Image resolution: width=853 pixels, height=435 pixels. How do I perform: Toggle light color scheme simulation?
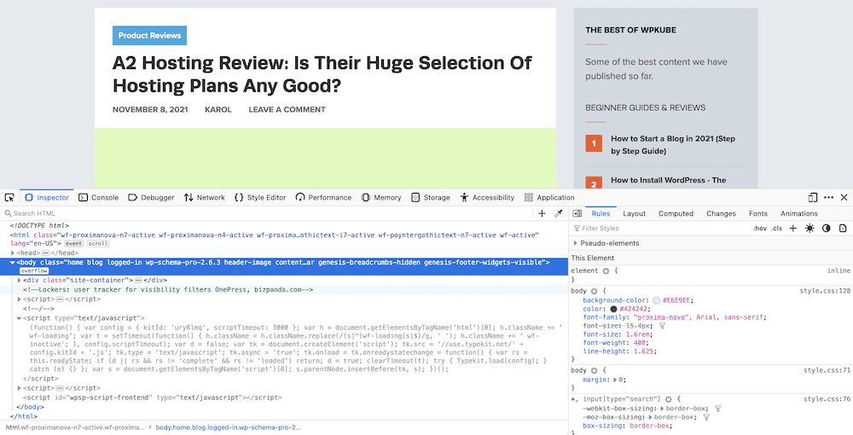809,229
